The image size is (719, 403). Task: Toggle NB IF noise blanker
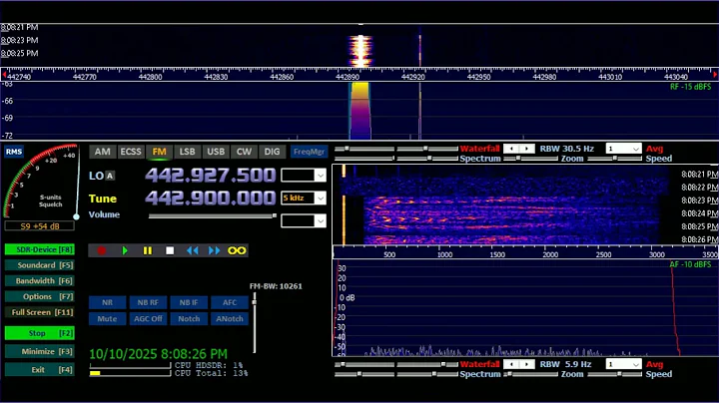pos(189,302)
